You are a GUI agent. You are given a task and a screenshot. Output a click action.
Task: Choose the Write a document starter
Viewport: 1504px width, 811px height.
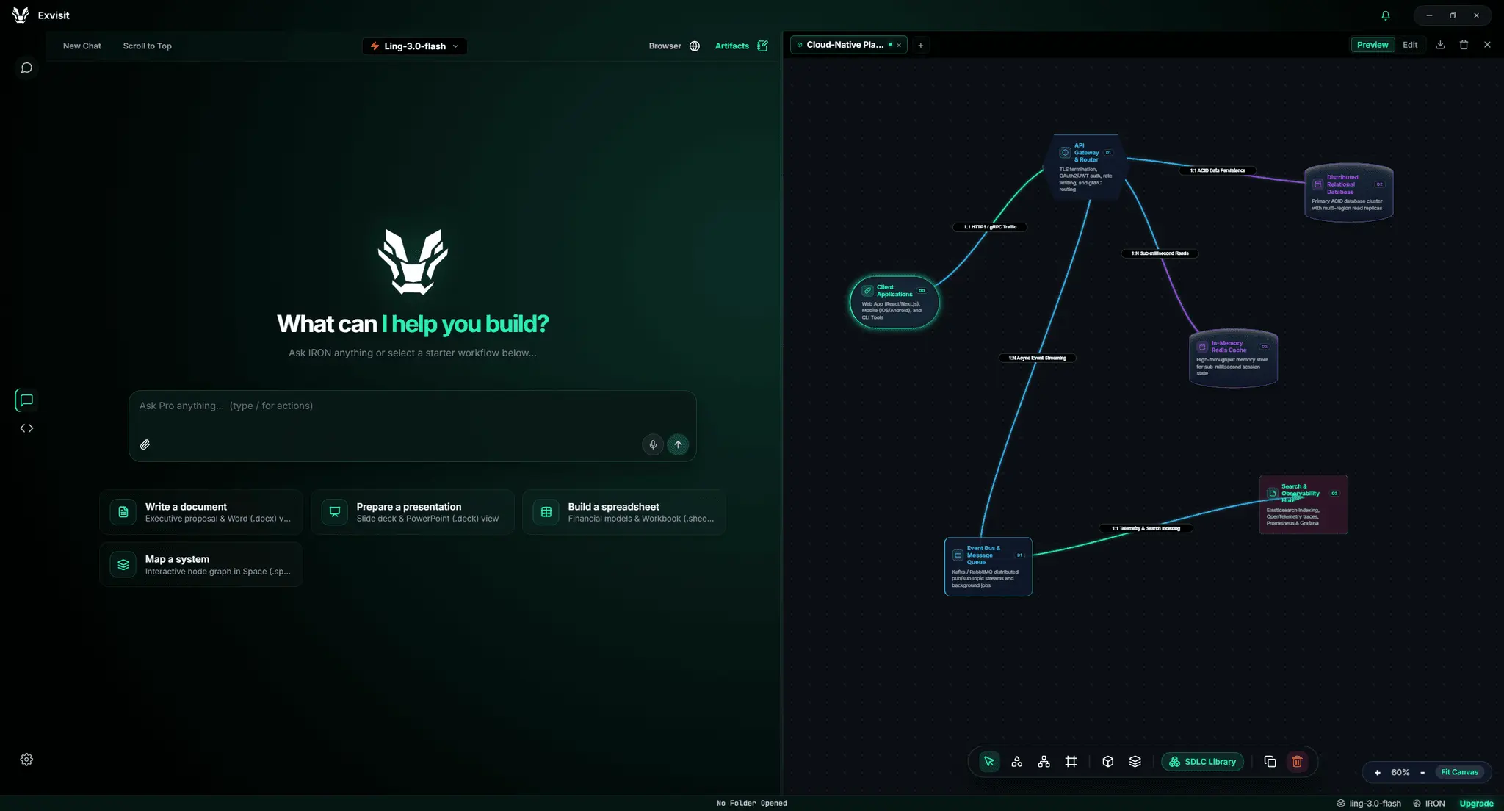[x=201, y=512]
